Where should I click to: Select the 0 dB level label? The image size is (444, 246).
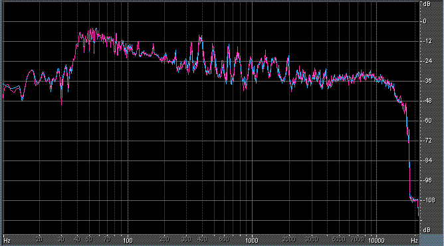point(424,21)
